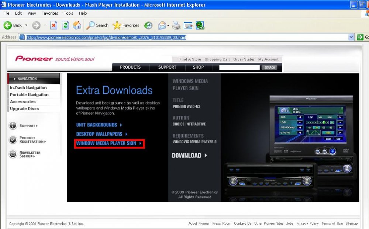Image resolution: width=369 pixels, height=229 pixels.
Task: Open the File menu
Action: 6,13
